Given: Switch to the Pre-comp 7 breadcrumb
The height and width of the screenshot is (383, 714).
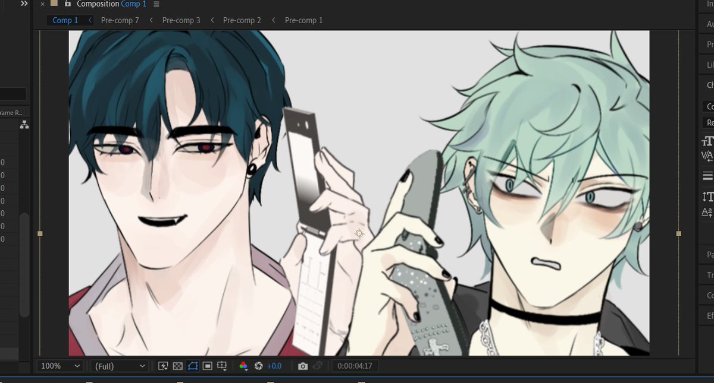Looking at the screenshot, I should [x=120, y=20].
